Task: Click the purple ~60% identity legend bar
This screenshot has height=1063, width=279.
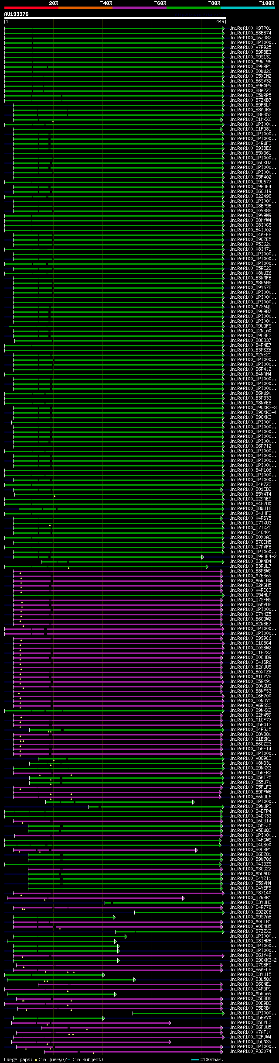Action: [139, 8]
